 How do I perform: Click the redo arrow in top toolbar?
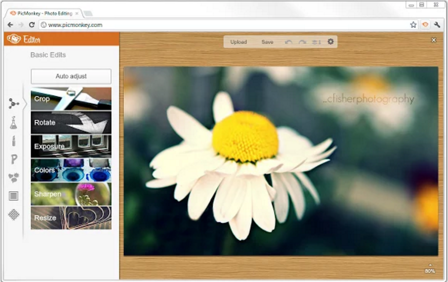coord(302,42)
